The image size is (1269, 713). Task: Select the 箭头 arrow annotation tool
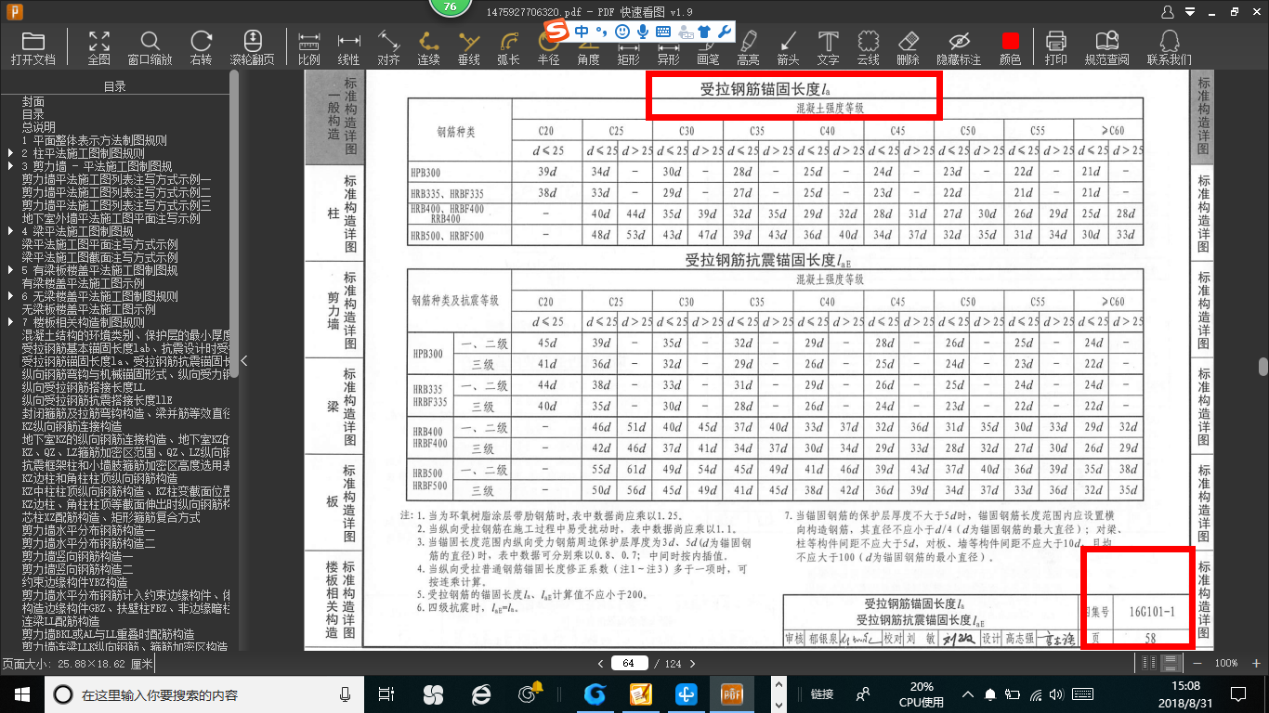[x=788, y=47]
